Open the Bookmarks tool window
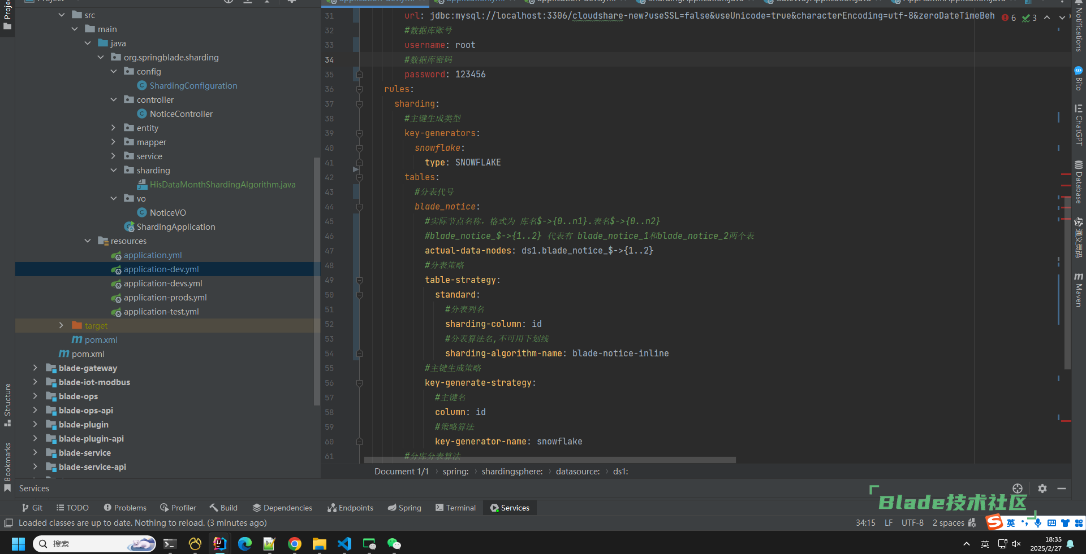The width and height of the screenshot is (1086, 554). [x=7, y=467]
